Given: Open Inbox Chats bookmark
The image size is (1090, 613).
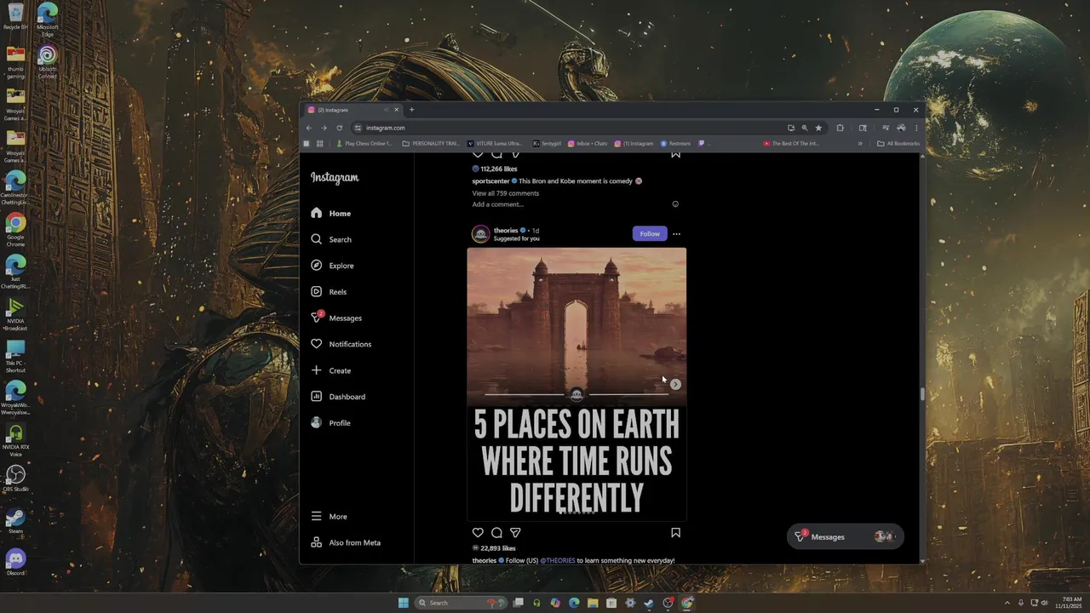Looking at the screenshot, I should point(588,144).
